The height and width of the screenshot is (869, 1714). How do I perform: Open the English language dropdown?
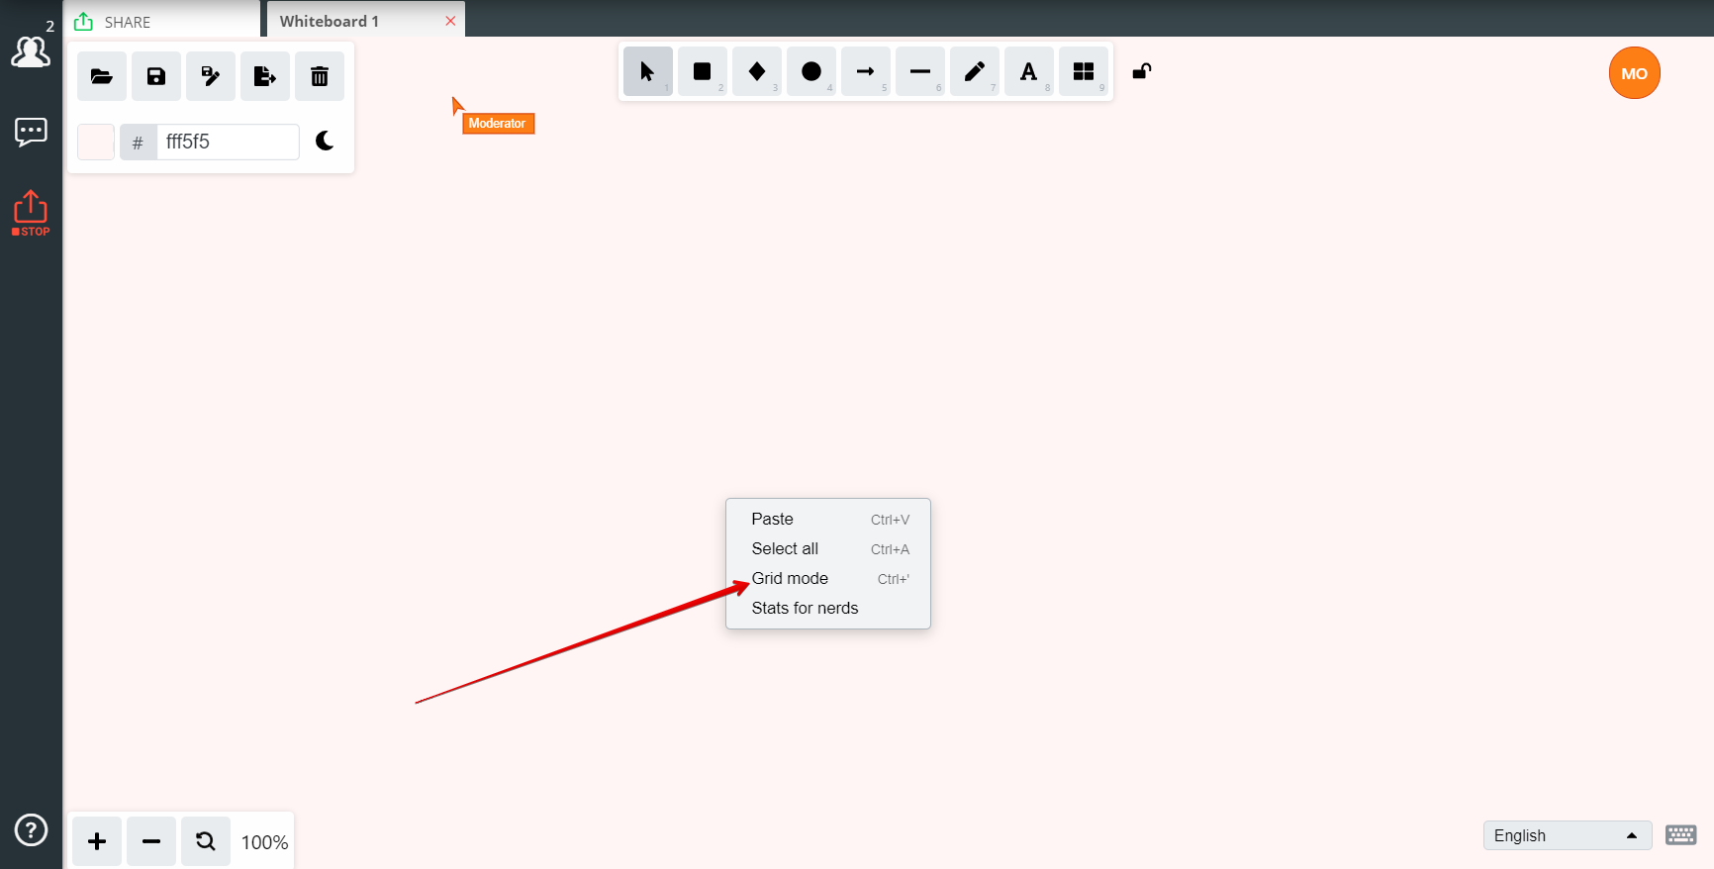pyautogui.click(x=1568, y=835)
